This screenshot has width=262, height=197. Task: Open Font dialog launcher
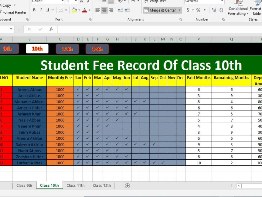click(x=90, y=20)
